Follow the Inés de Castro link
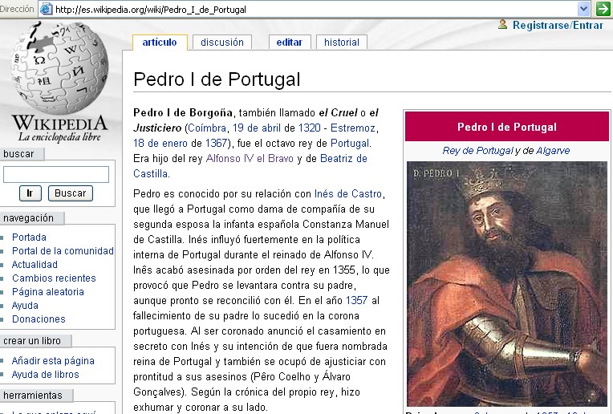The width and height of the screenshot is (613, 414). [x=348, y=193]
